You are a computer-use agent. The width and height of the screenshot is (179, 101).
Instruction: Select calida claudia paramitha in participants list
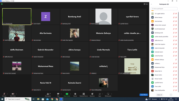[164, 36]
